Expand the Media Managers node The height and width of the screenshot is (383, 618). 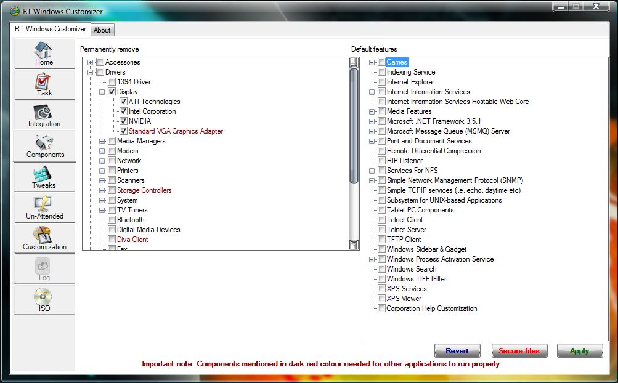[102, 141]
